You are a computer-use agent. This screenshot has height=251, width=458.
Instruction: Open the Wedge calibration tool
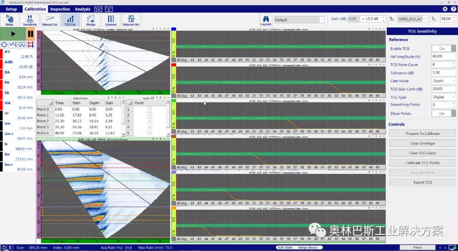(x=91, y=20)
